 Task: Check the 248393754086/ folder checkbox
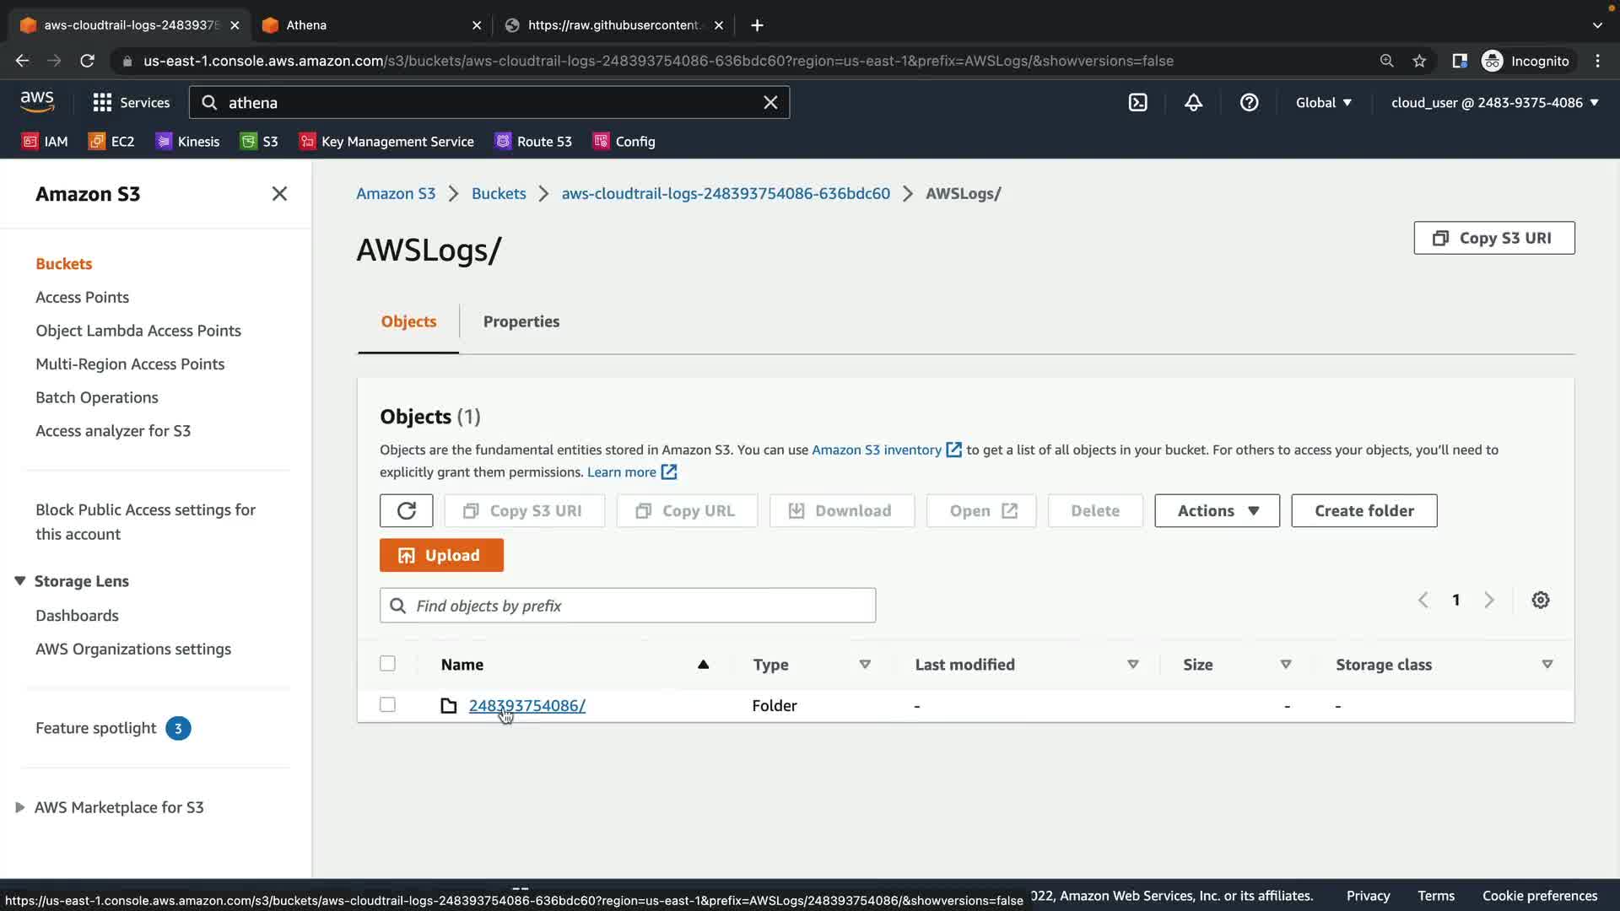point(387,704)
